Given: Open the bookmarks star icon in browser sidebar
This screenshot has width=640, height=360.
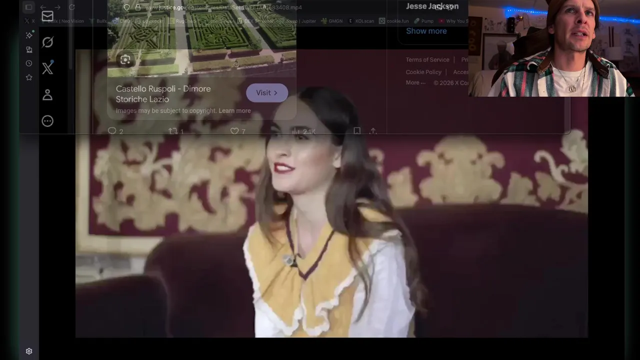Looking at the screenshot, I should click(x=29, y=77).
